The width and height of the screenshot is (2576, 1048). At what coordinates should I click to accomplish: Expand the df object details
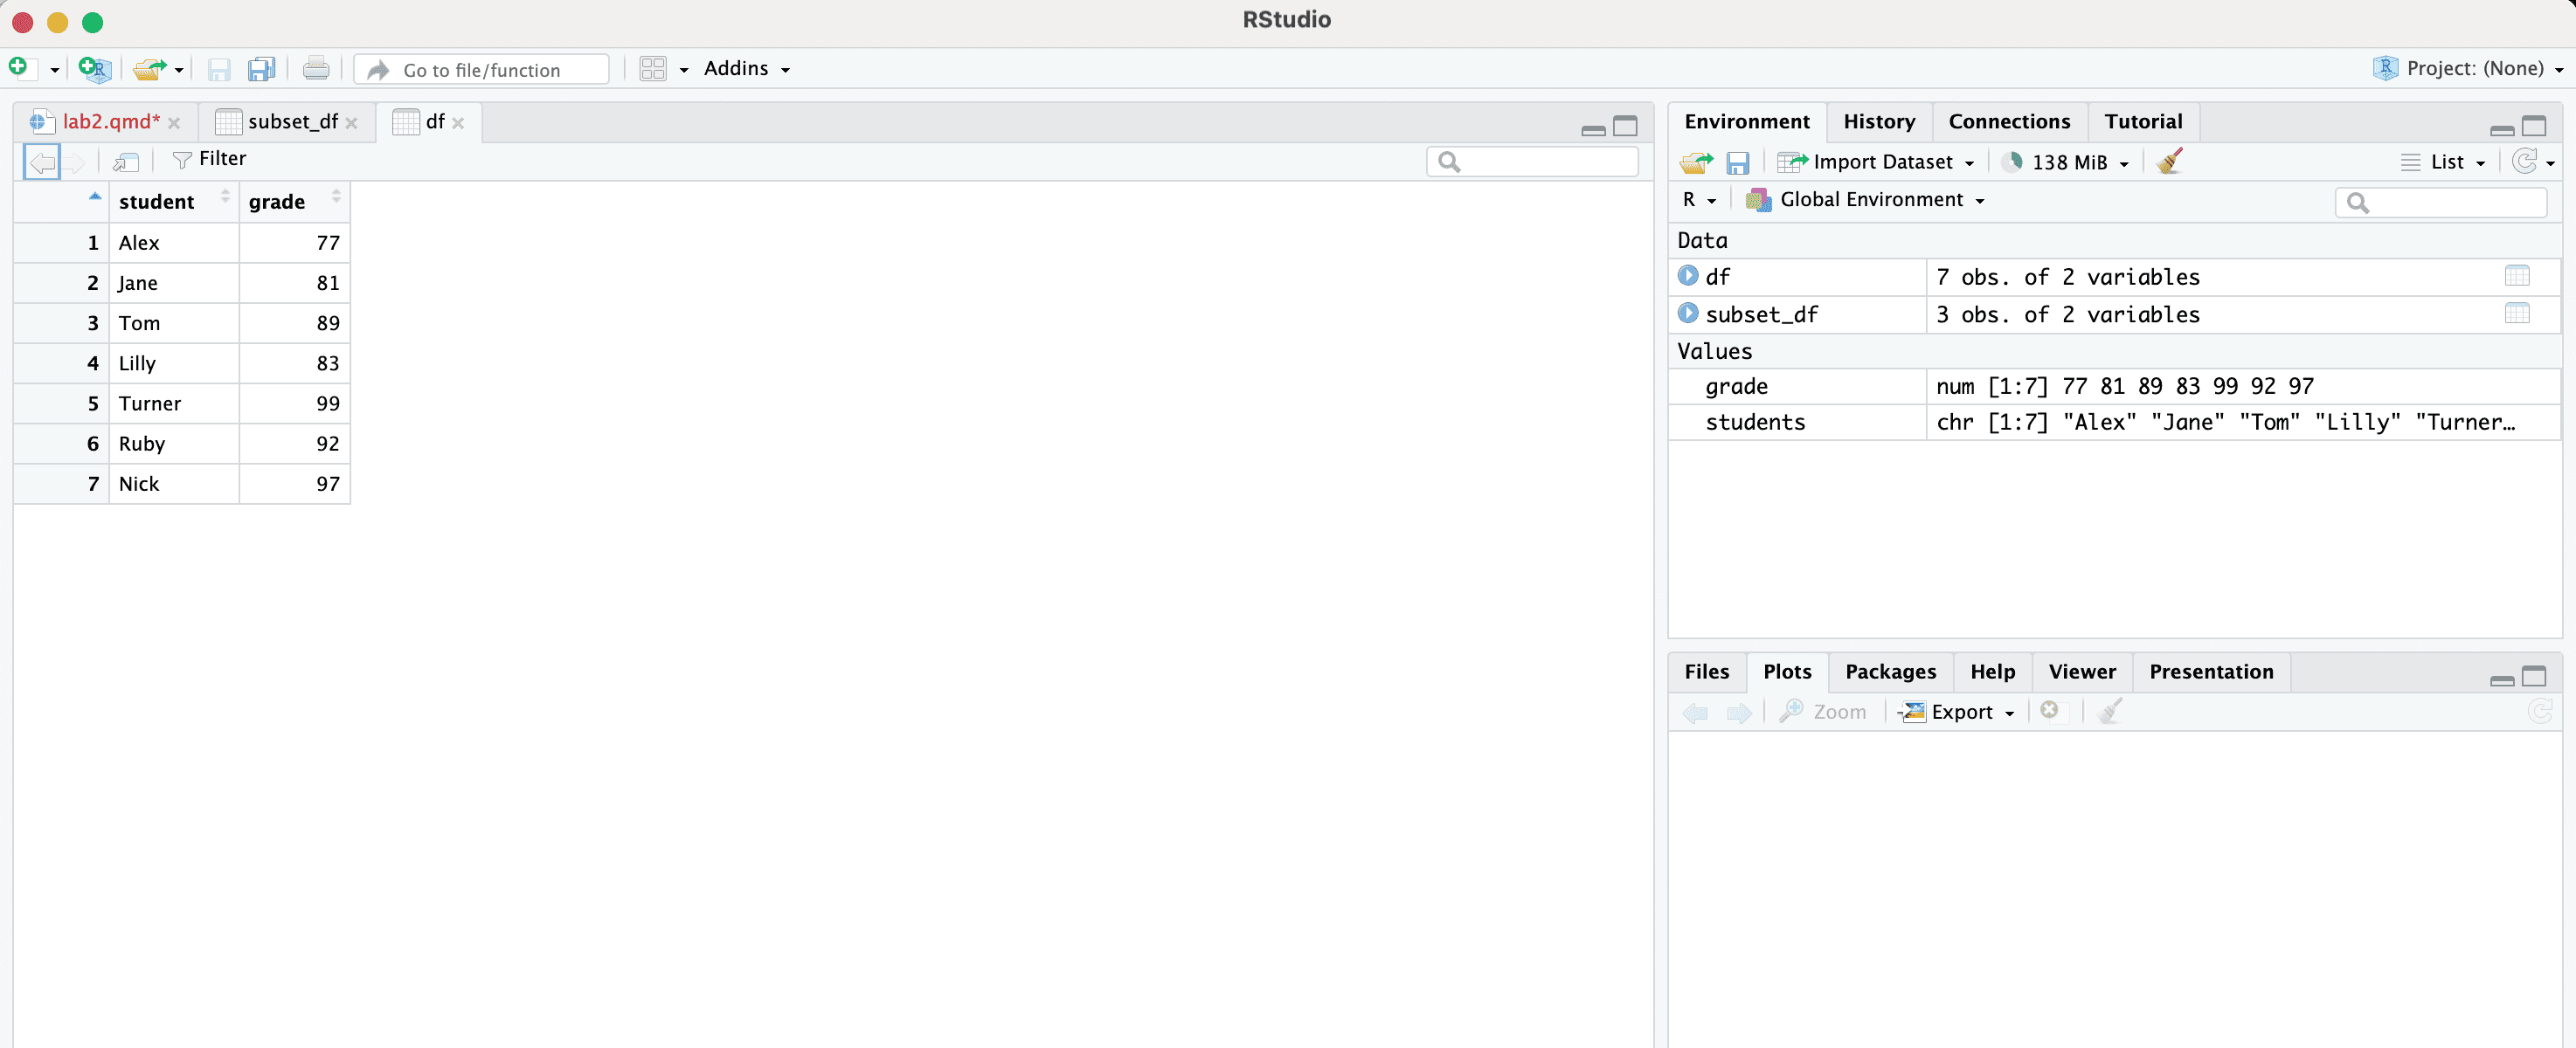pyautogui.click(x=1688, y=276)
